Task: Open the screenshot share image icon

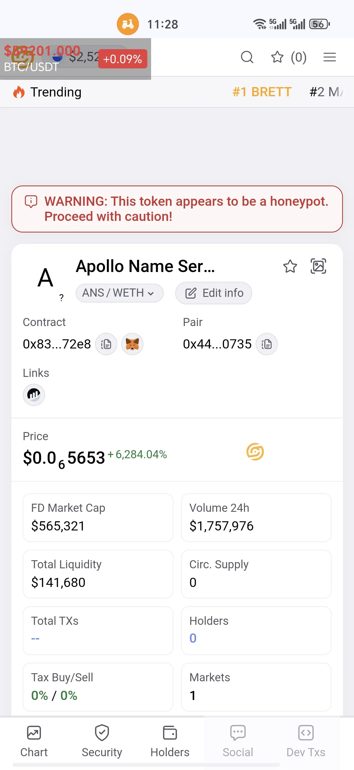Action: 318,266
